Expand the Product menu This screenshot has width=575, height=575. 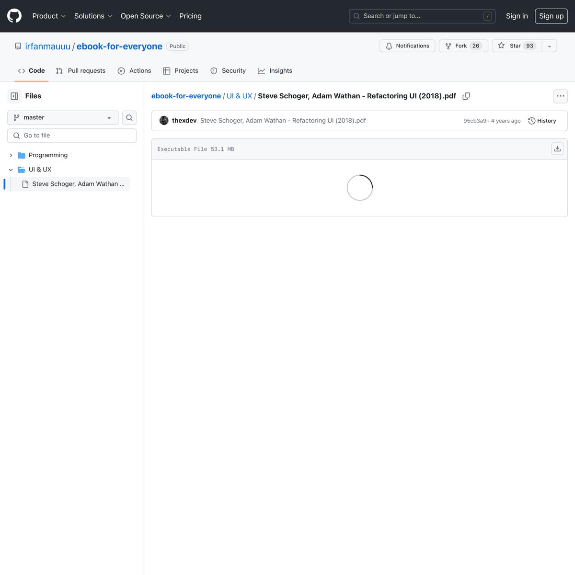(x=49, y=16)
